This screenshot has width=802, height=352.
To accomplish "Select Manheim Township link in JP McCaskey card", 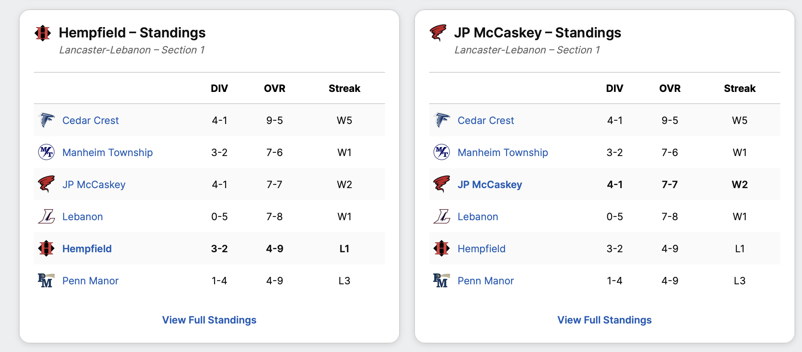I will (502, 152).
